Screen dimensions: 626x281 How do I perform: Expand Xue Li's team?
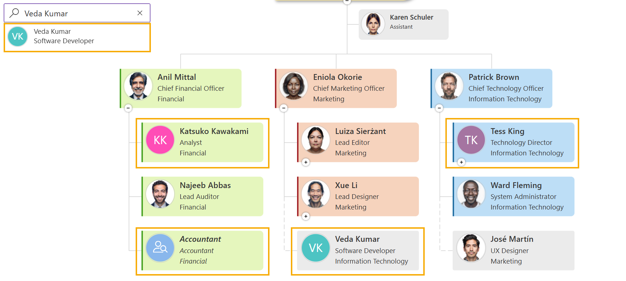pyautogui.click(x=306, y=216)
